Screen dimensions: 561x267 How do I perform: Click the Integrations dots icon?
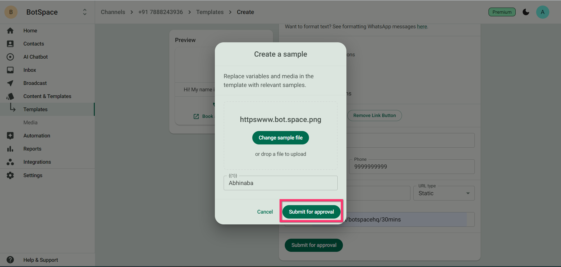(x=10, y=162)
